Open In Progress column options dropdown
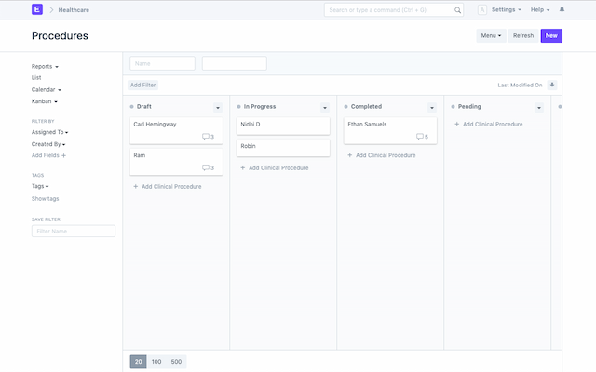The image size is (596, 372). pos(325,107)
